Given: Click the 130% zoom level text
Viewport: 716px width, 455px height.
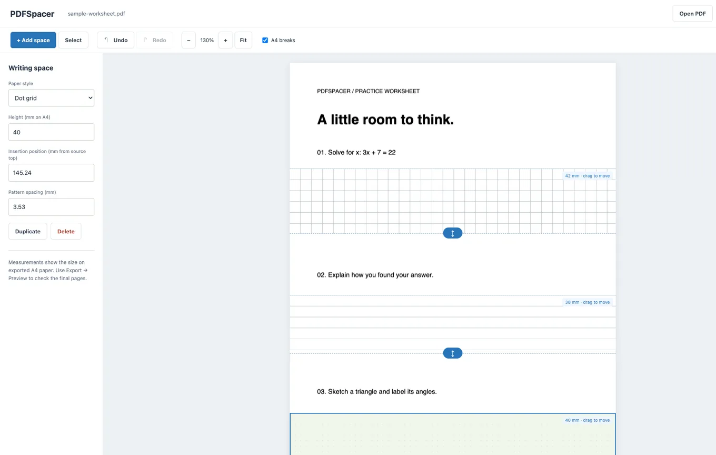Looking at the screenshot, I should [x=207, y=40].
